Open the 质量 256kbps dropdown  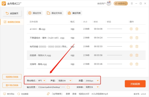click(x=92, y=81)
